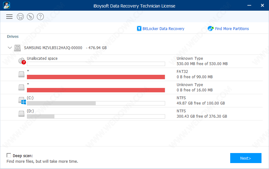The width and height of the screenshot is (269, 169).
Task: Open Find More Partitions link
Action: coord(232,29)
